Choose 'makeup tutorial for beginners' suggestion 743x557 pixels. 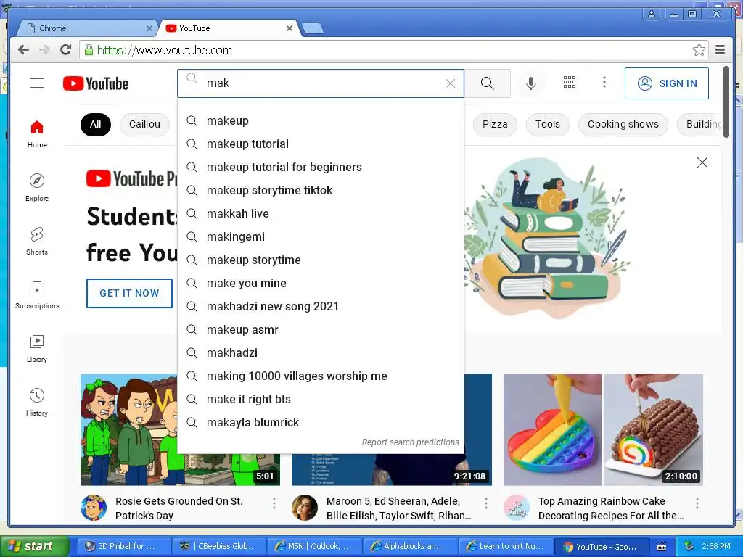[x=321, y=168]
